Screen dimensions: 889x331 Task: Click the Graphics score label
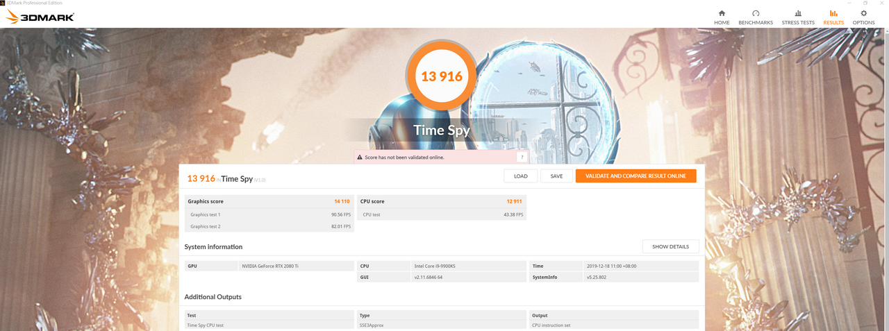pyautogui.click(x=206, y=201)
